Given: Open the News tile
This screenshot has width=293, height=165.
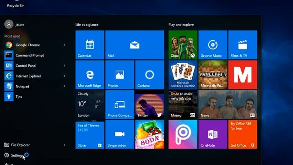Looking at the screenshot, I should pyautogui.click(x=228, y=104).
